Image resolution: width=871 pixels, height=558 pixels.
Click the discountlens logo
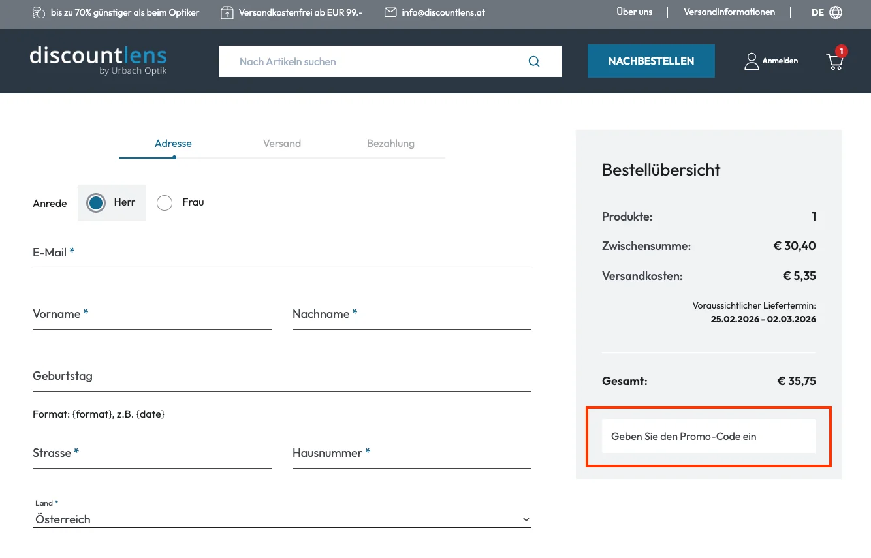(x=99, y=60)
